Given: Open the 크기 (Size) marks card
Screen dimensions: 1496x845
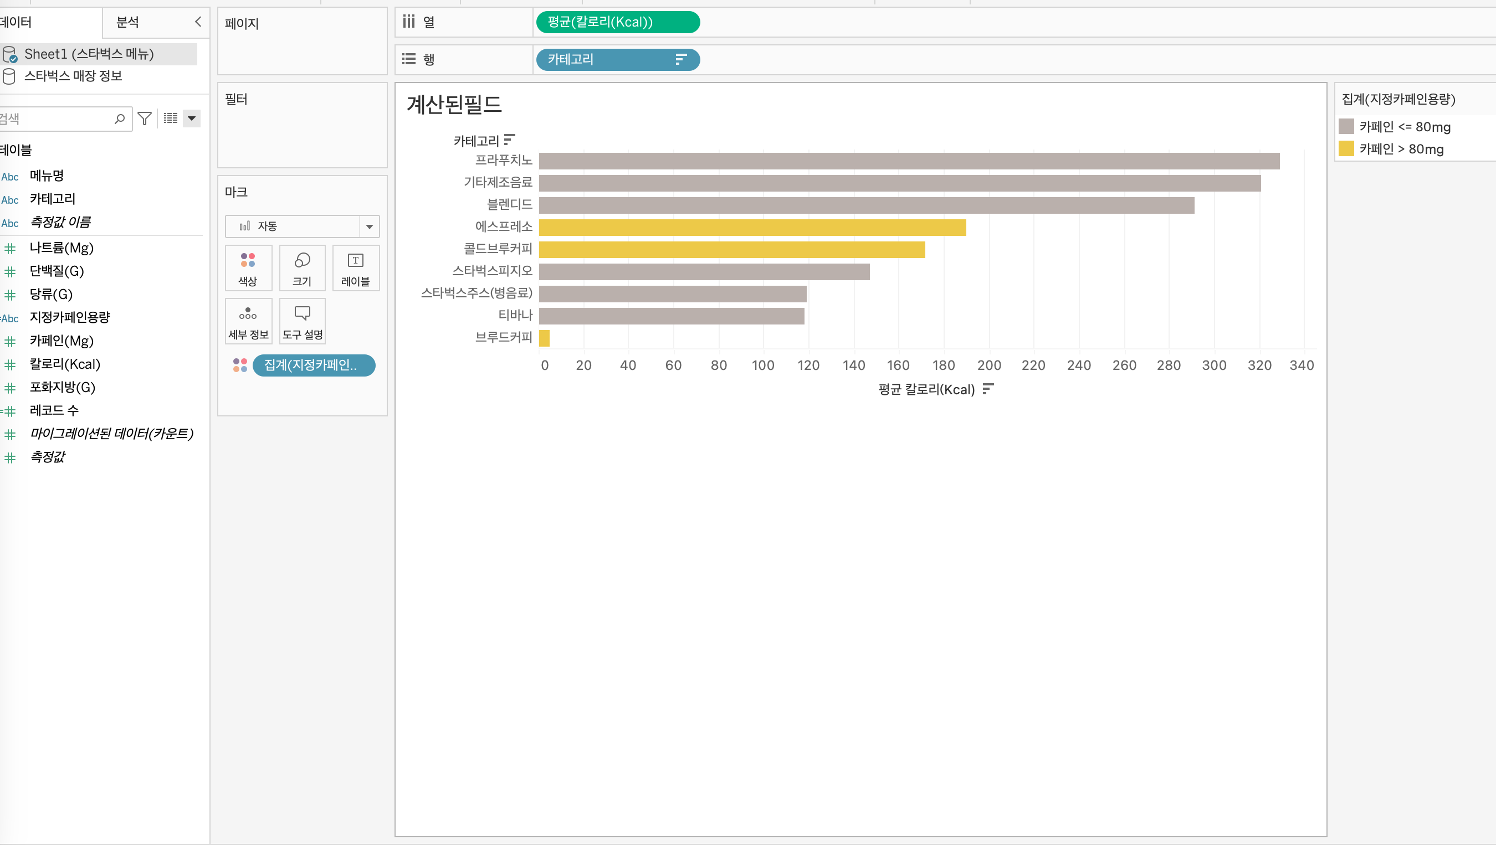Looking at the screenshot, I should (302, 267).
